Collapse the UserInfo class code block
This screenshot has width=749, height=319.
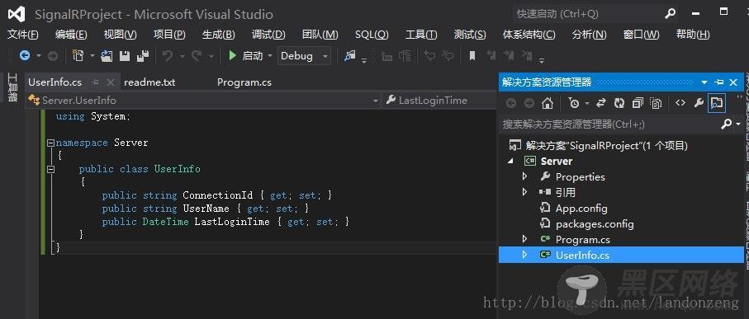50,169
